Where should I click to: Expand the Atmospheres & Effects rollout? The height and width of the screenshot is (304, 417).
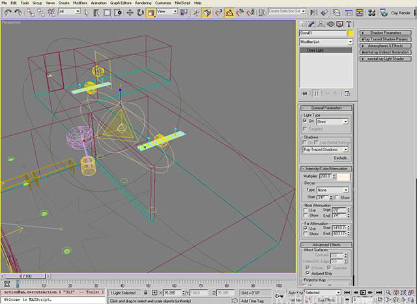pyautogui.click(x=385, y=45)
